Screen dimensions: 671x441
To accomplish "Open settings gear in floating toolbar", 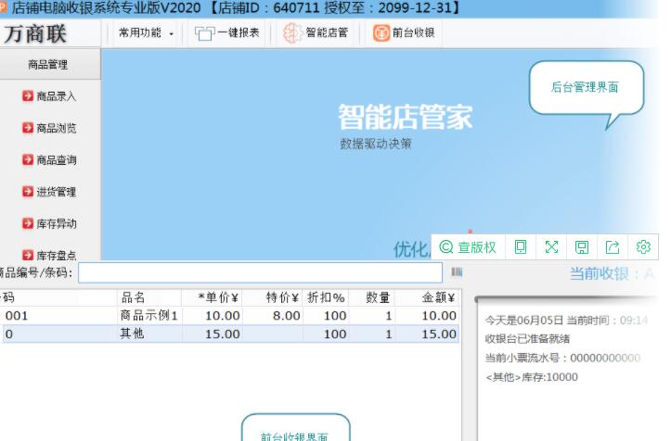I will pyautogui.click(x=643, y=247).
